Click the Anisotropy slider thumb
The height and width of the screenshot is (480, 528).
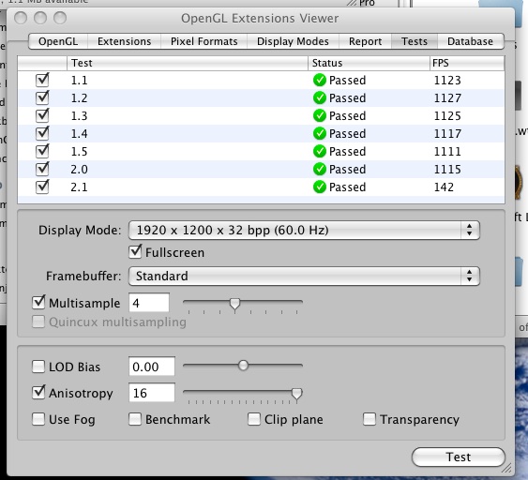click(296, 393)
